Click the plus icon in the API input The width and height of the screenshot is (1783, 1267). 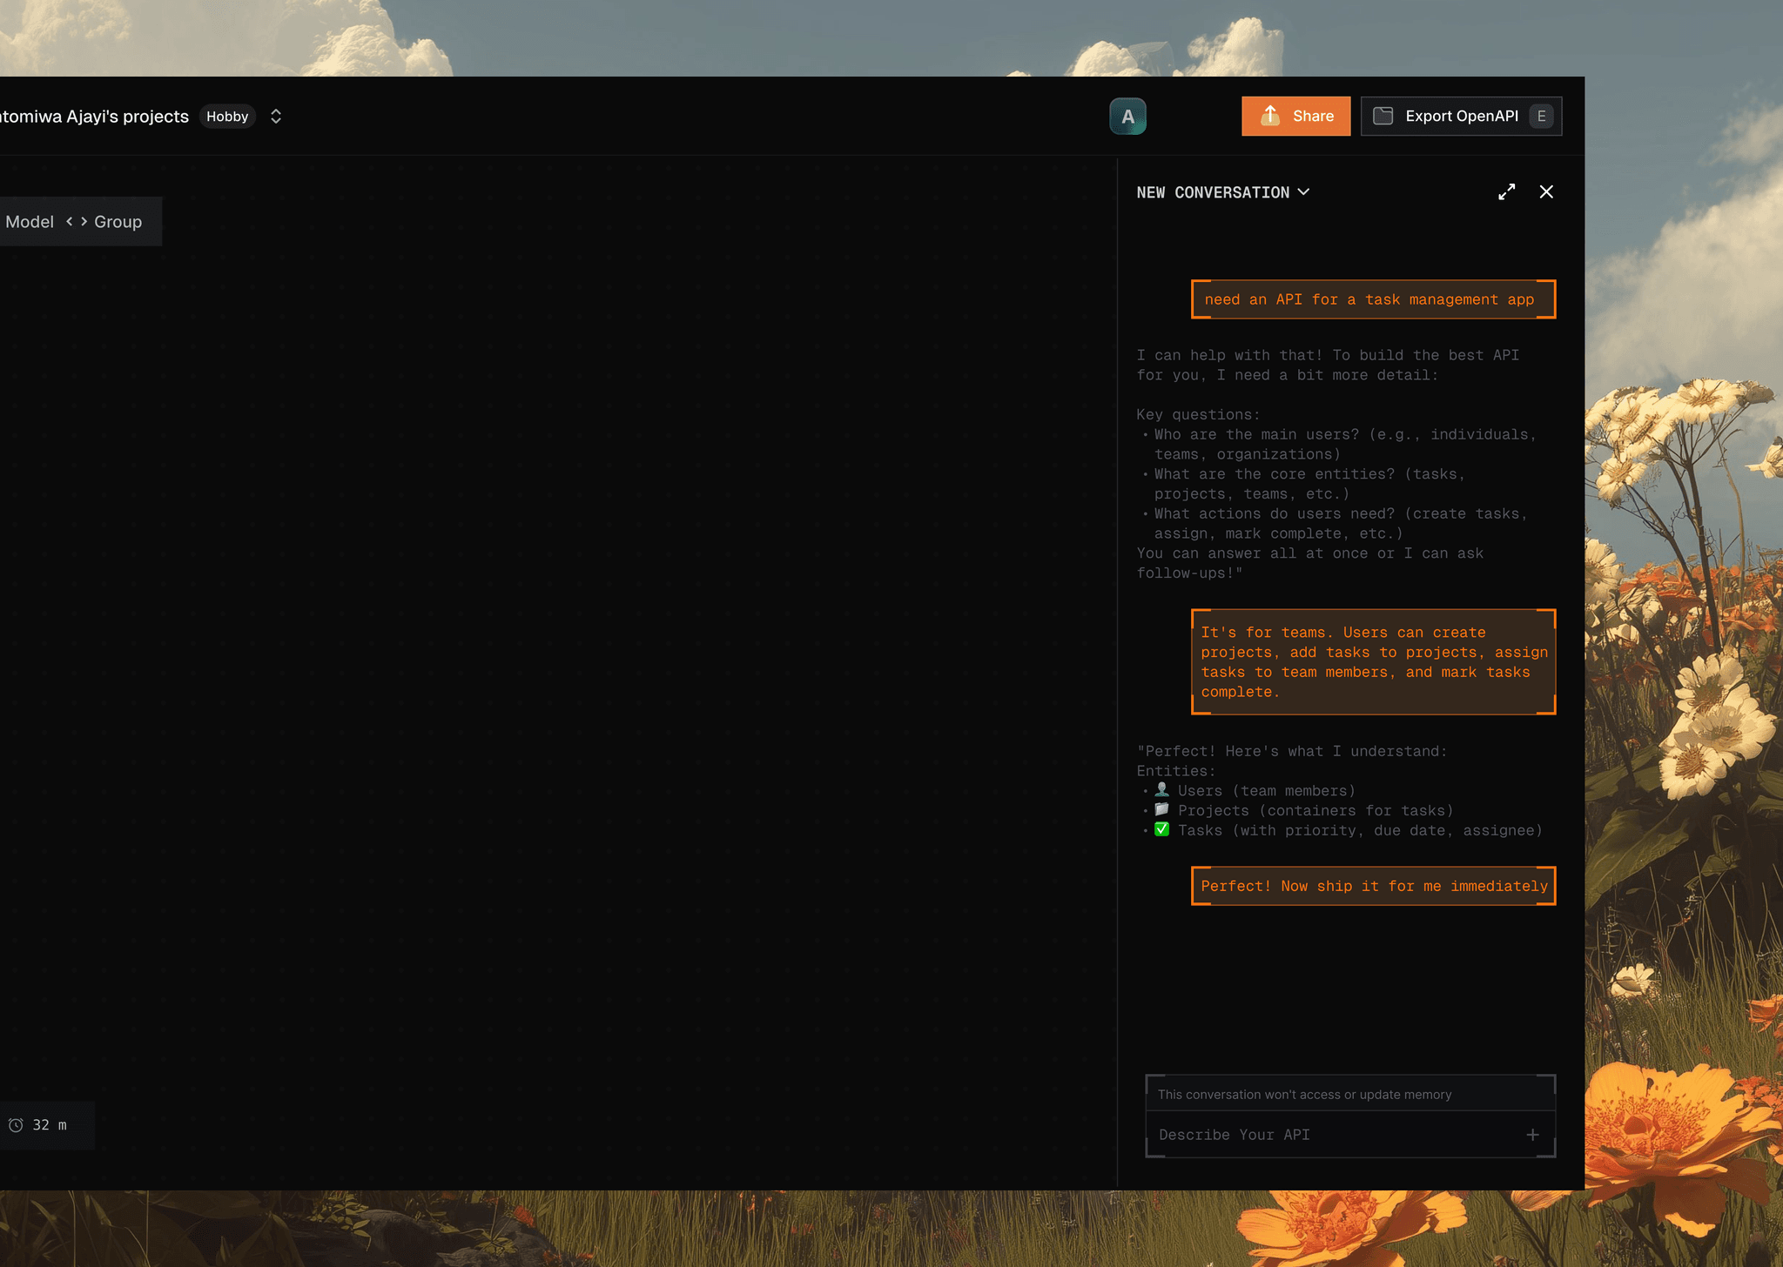pos(1532,1135)
